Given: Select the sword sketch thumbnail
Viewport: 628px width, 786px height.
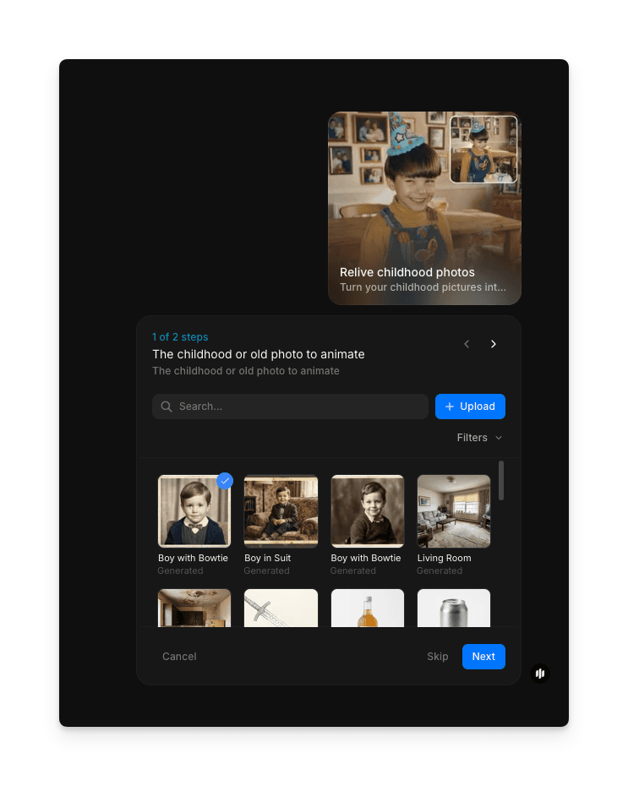Looking at the screenshot, I should pos(281,608).
